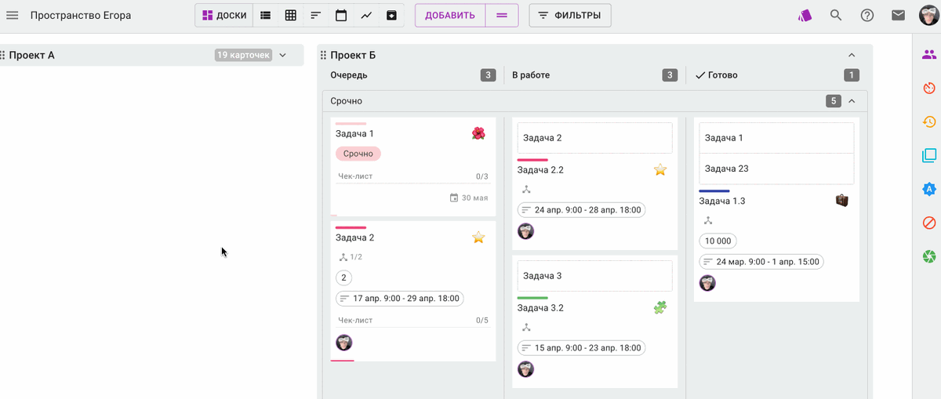
Task: Open the hamburger main menu
Action: [13, 16]
